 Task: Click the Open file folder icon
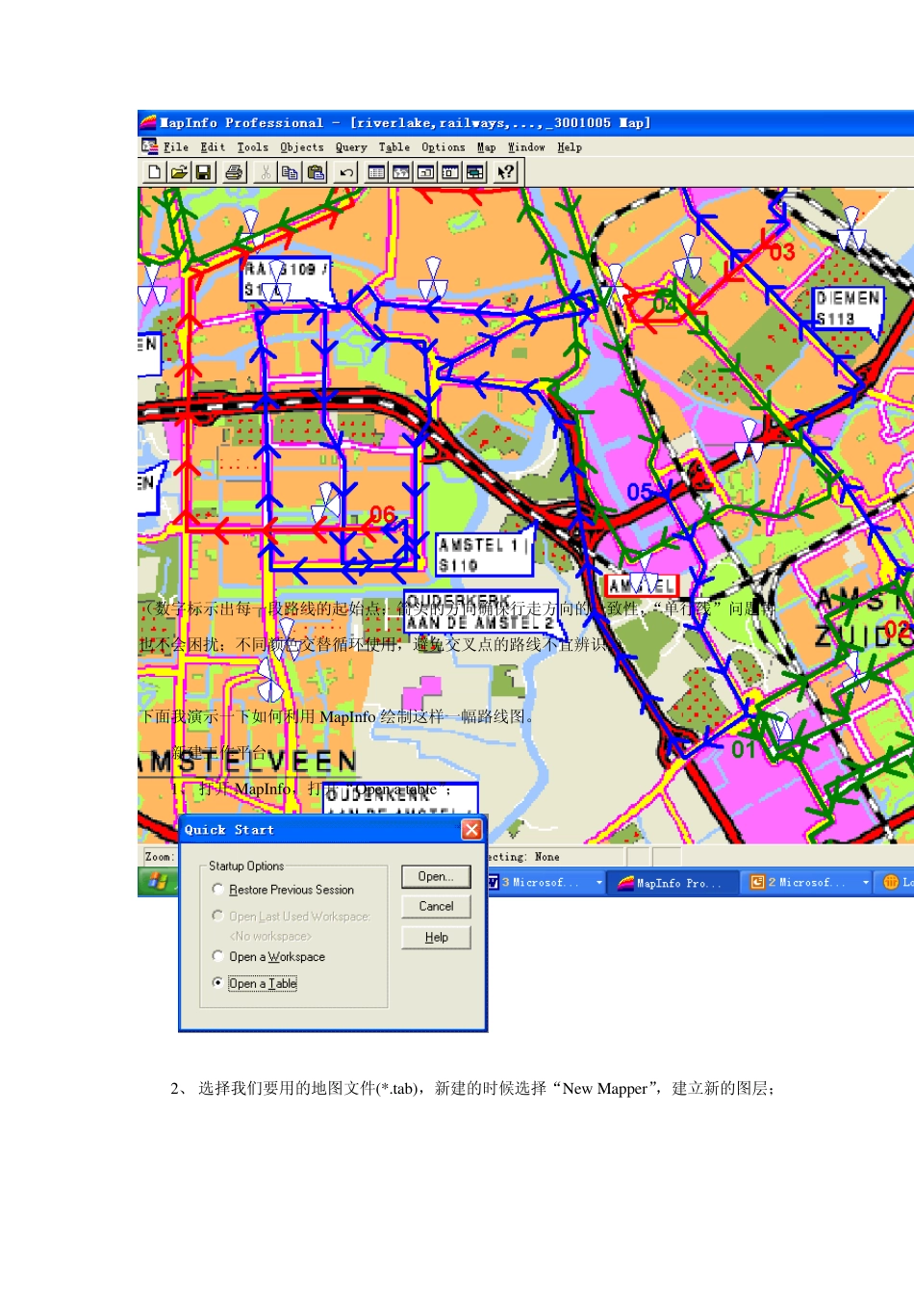(x=179, y=172)
